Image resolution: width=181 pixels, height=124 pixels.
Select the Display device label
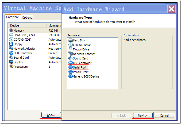click(x=18, y=62)
